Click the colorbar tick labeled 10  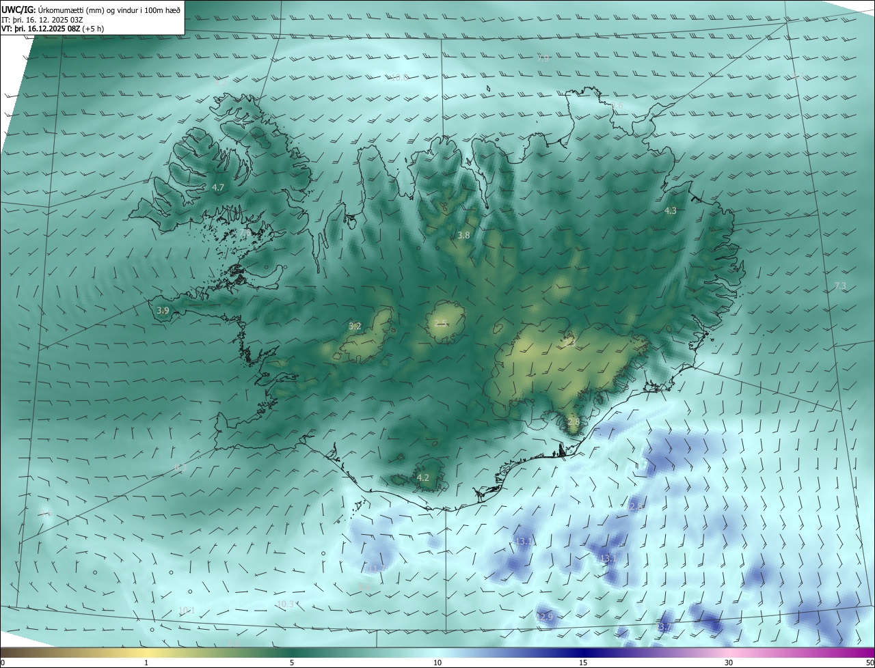click(437, 663)
